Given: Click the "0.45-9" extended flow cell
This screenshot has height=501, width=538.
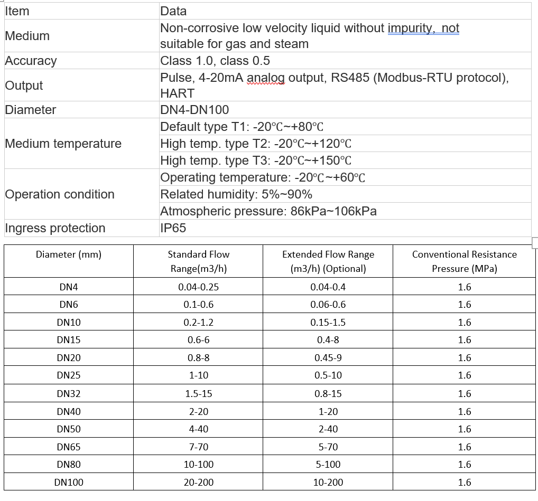Looking at the screenshot, I should tap(328, 358).
